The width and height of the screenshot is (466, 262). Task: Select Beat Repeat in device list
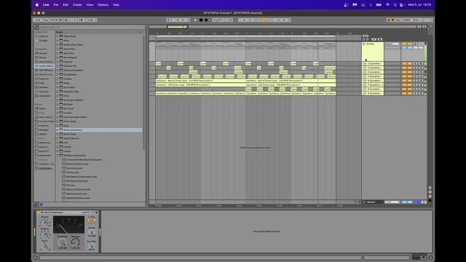pyautogui.click(x=70, y=57)
